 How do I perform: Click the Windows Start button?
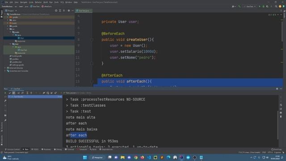click(x=85, y=157)
